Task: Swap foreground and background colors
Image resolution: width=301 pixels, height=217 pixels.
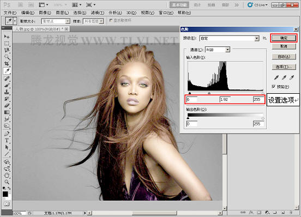Action: point(9,188)
